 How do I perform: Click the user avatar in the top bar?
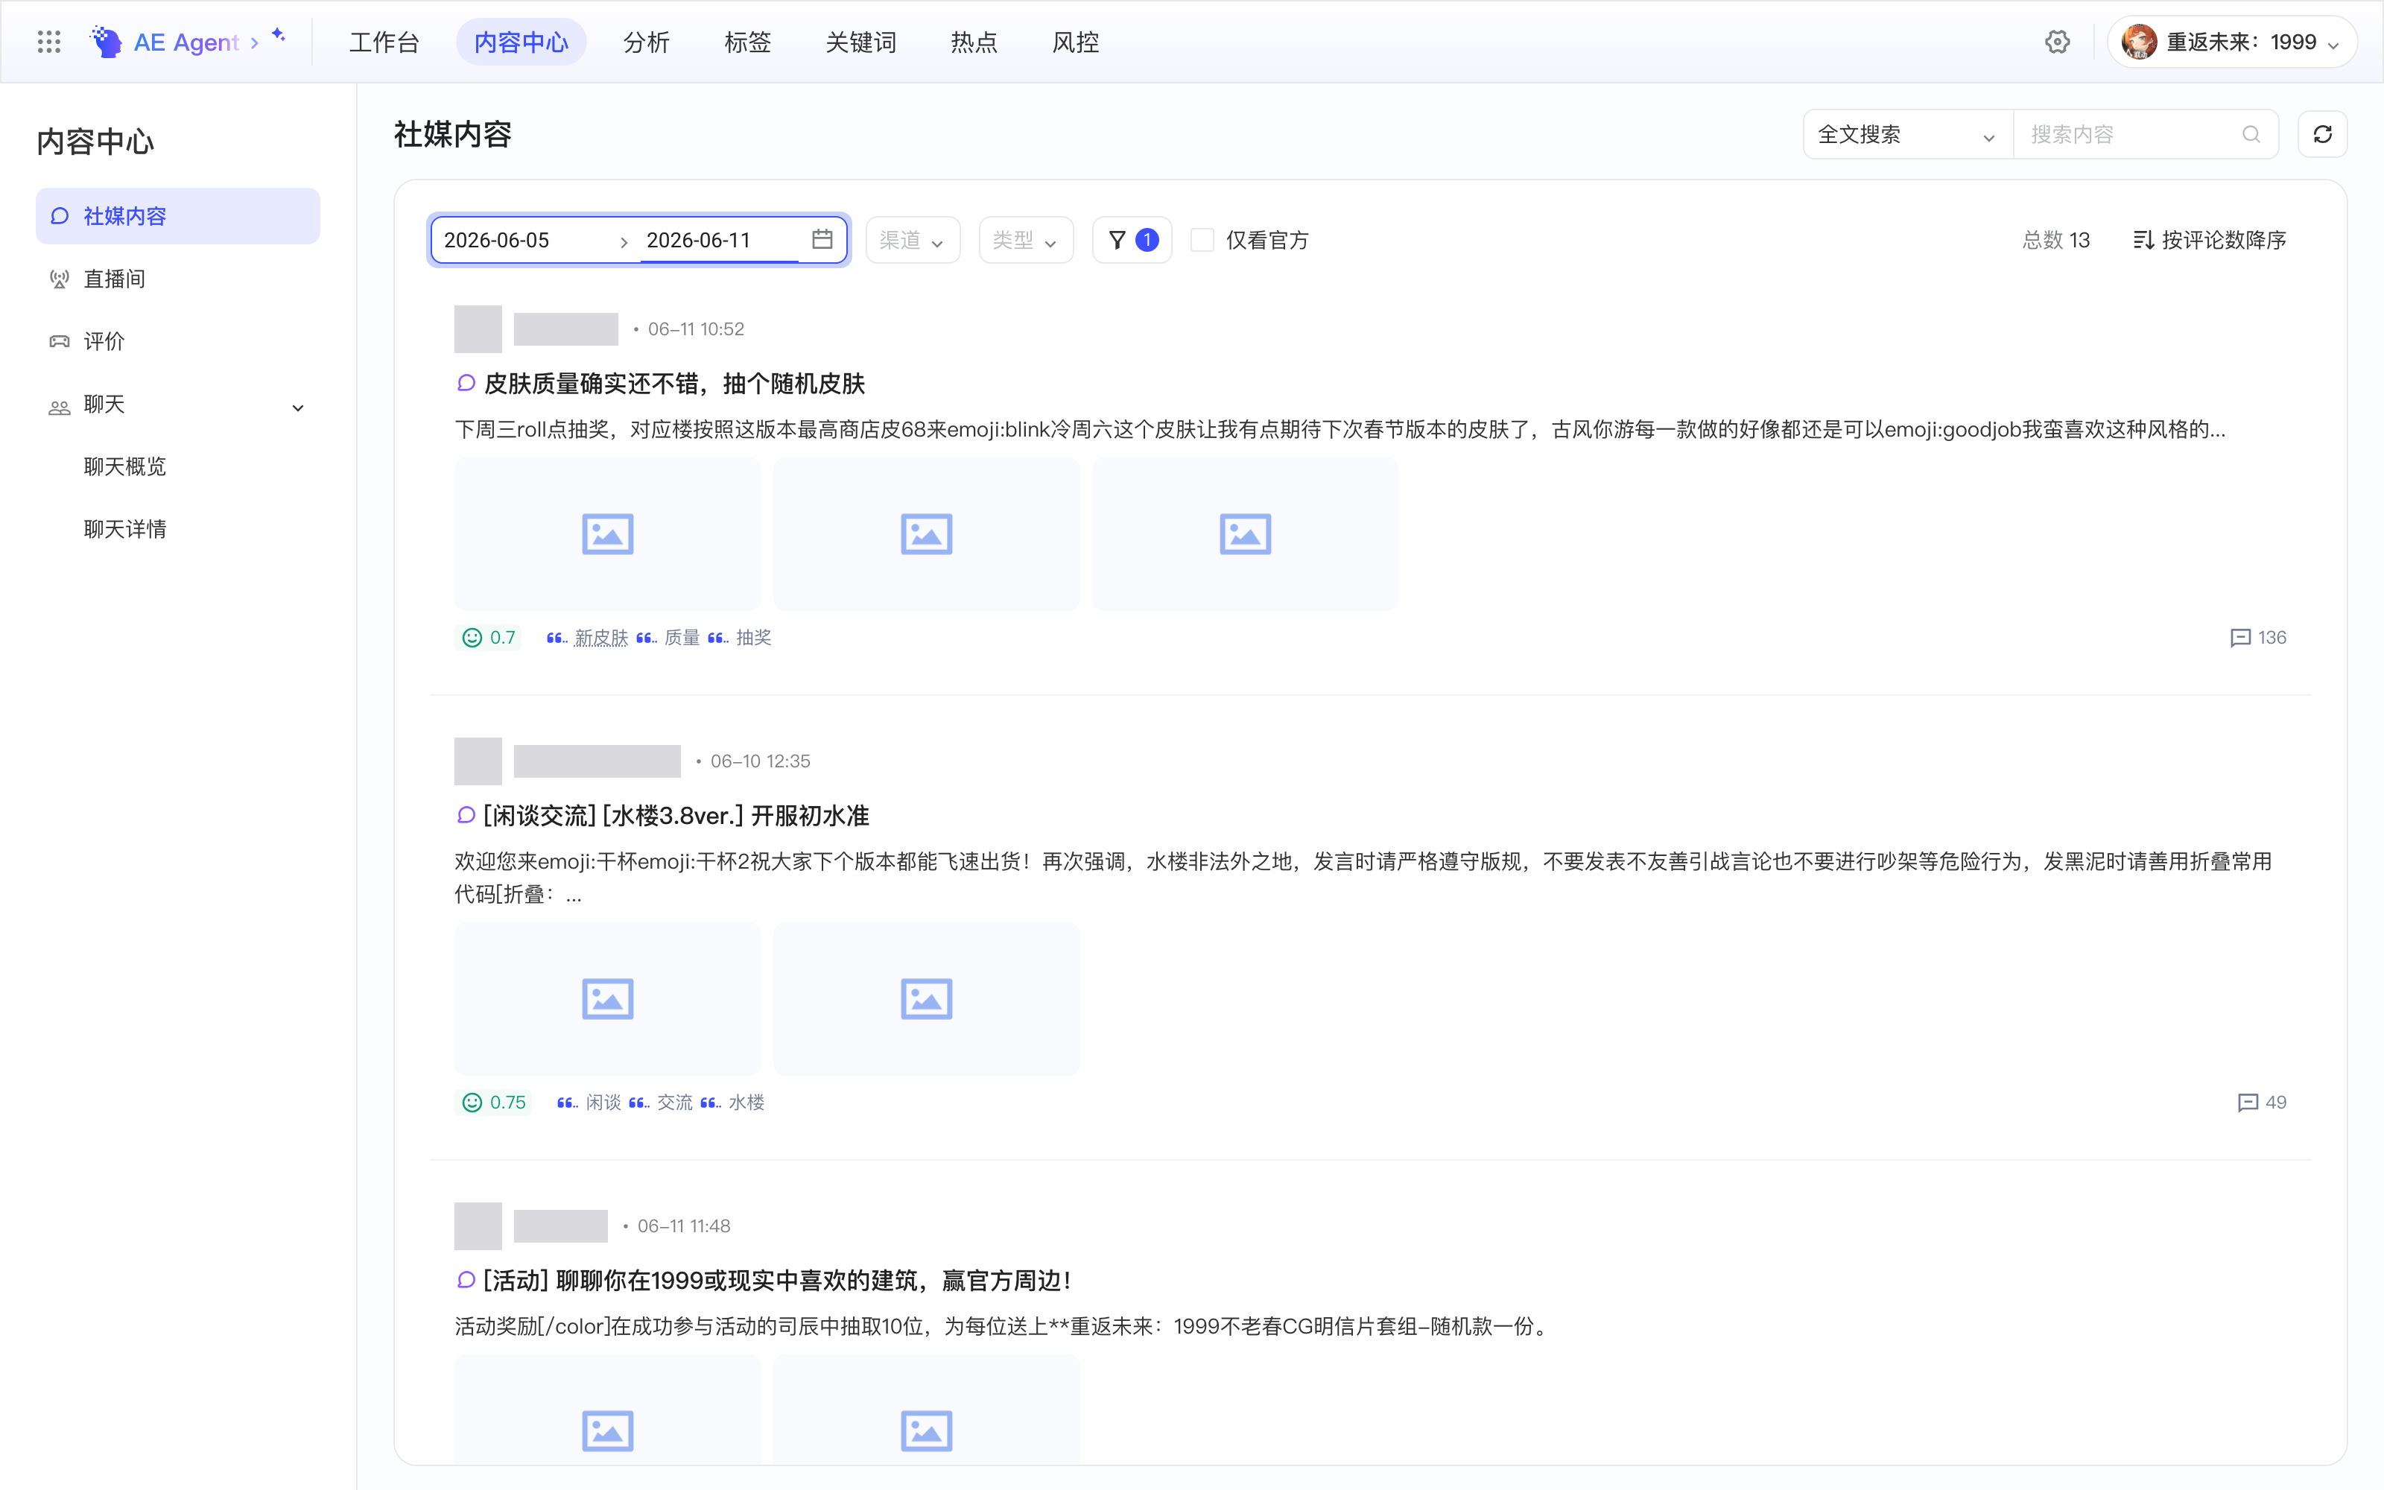point(2139,42)
